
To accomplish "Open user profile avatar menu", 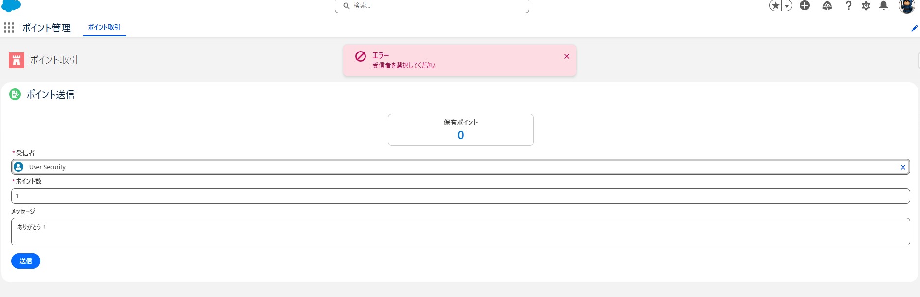I will coord(906,6).
